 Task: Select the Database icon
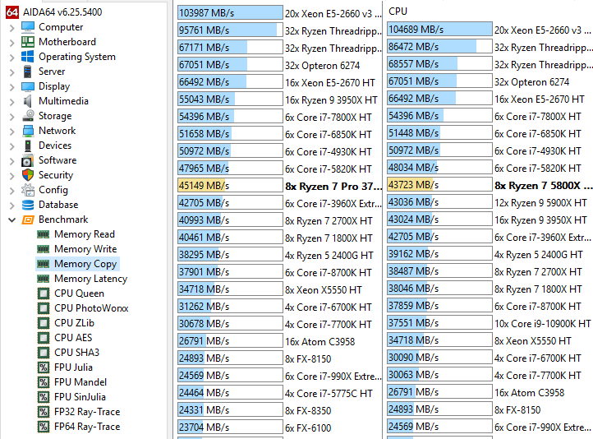point(28,205)
